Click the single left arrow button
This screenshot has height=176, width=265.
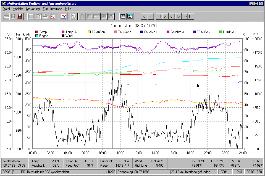point(144,17)
